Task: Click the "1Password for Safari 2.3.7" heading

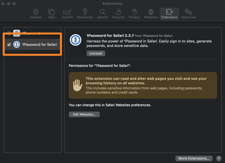Action: pos(110,36)
